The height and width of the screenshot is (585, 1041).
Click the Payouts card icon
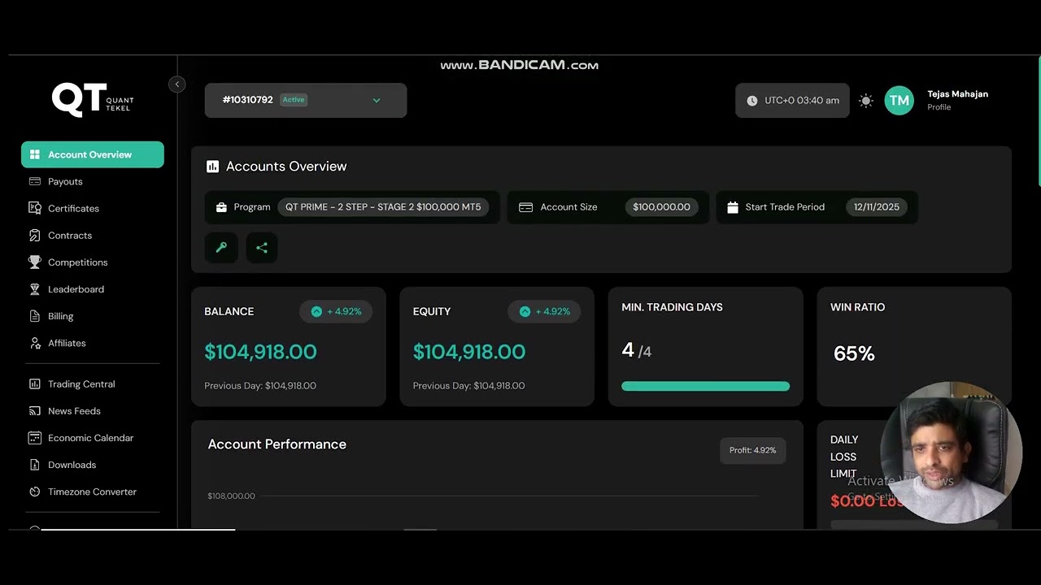point(35,181)
